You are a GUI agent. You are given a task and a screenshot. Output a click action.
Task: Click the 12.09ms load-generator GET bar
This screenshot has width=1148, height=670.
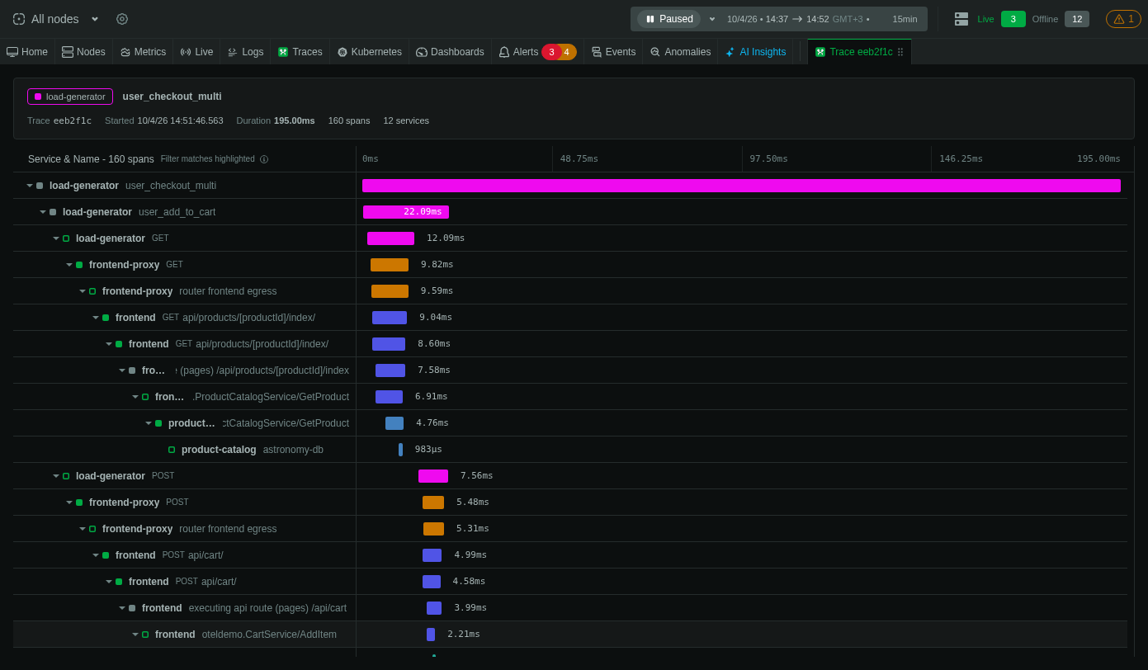click(390, 238)
